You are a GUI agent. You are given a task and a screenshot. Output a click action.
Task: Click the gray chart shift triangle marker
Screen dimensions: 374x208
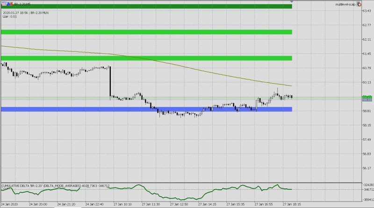point(291,1)
